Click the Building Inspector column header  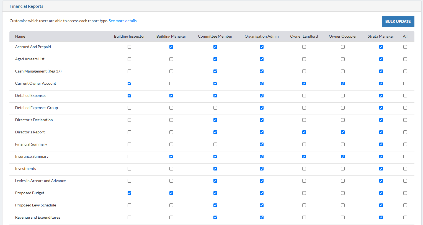pos(129,36)
